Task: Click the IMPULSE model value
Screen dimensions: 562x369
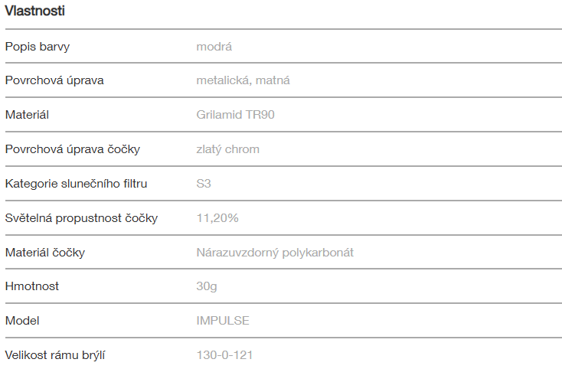Action: [223, 321]
